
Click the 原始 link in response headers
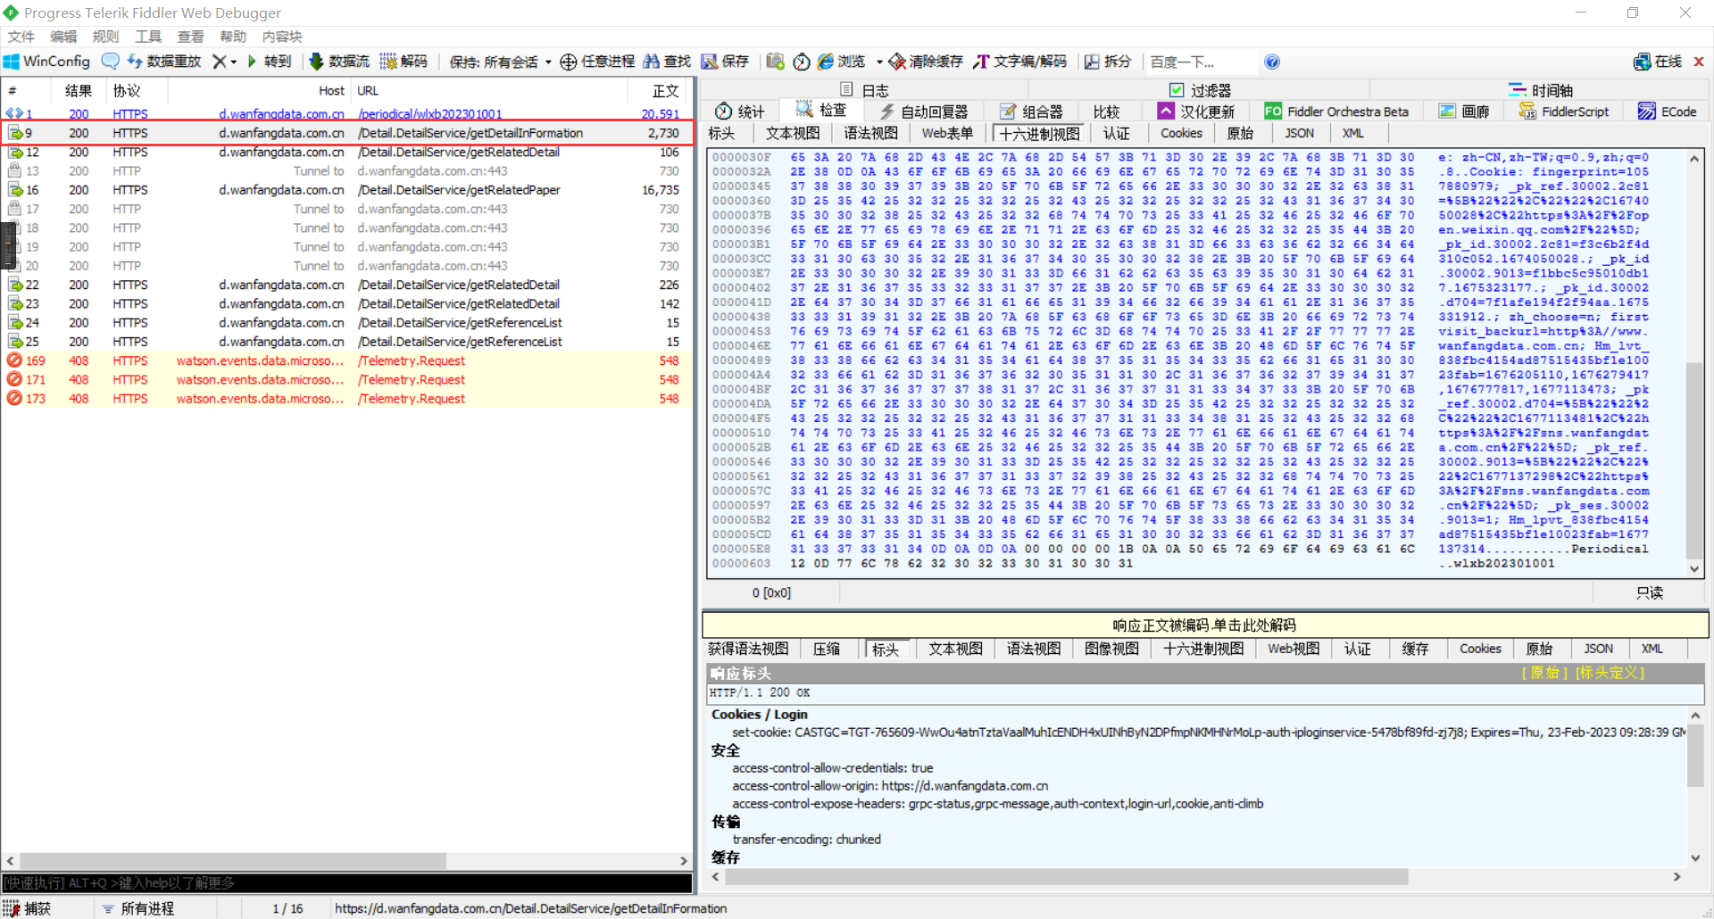tap(1544, 673)
